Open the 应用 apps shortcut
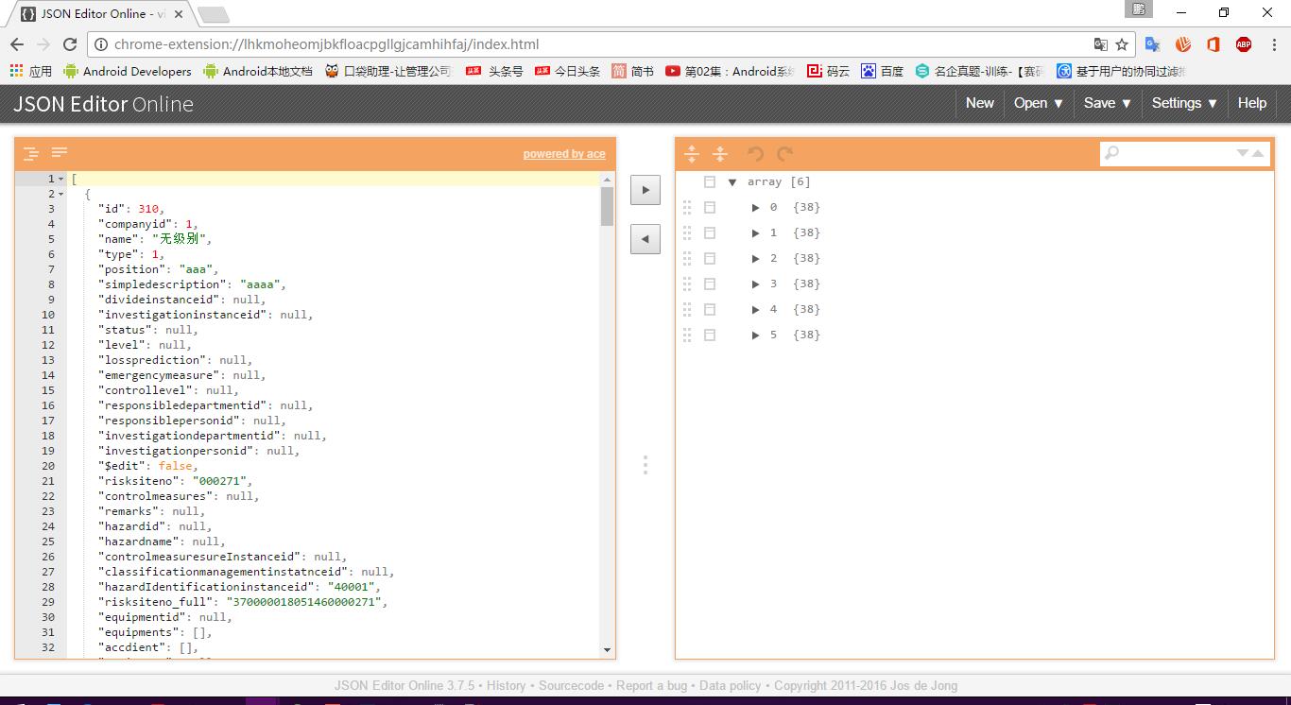Image resolution: width=1291 pixels, height=705 pixels. pos(30,71)
